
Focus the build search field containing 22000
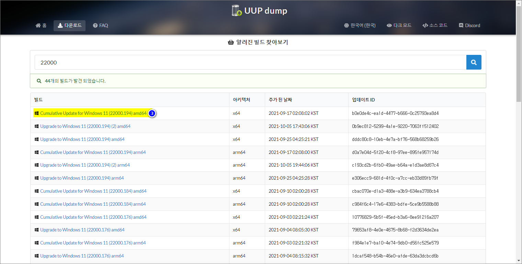(250, 62)
